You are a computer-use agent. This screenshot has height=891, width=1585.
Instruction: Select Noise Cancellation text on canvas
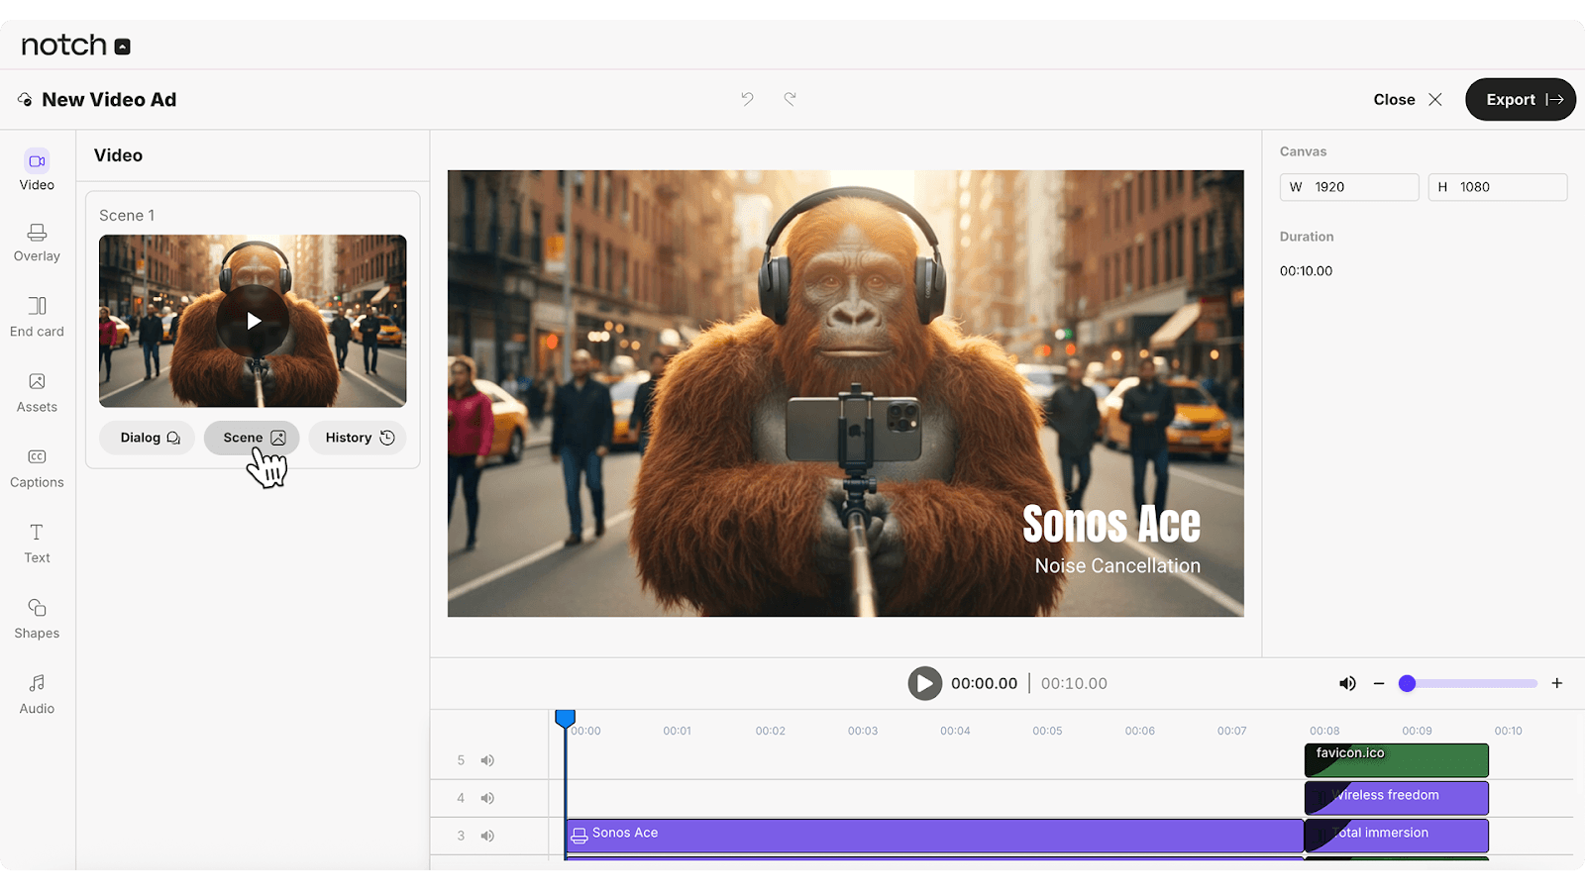pyautogui.click(x=1117, y=566)
